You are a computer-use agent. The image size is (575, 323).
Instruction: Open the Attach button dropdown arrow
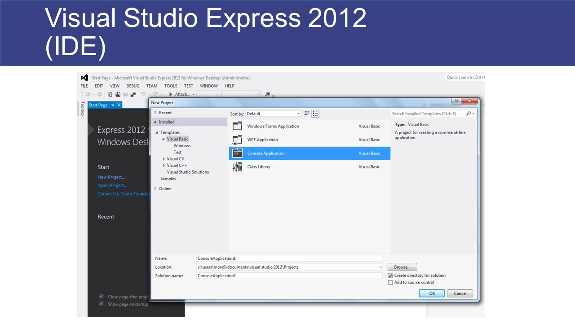point(194,94)
